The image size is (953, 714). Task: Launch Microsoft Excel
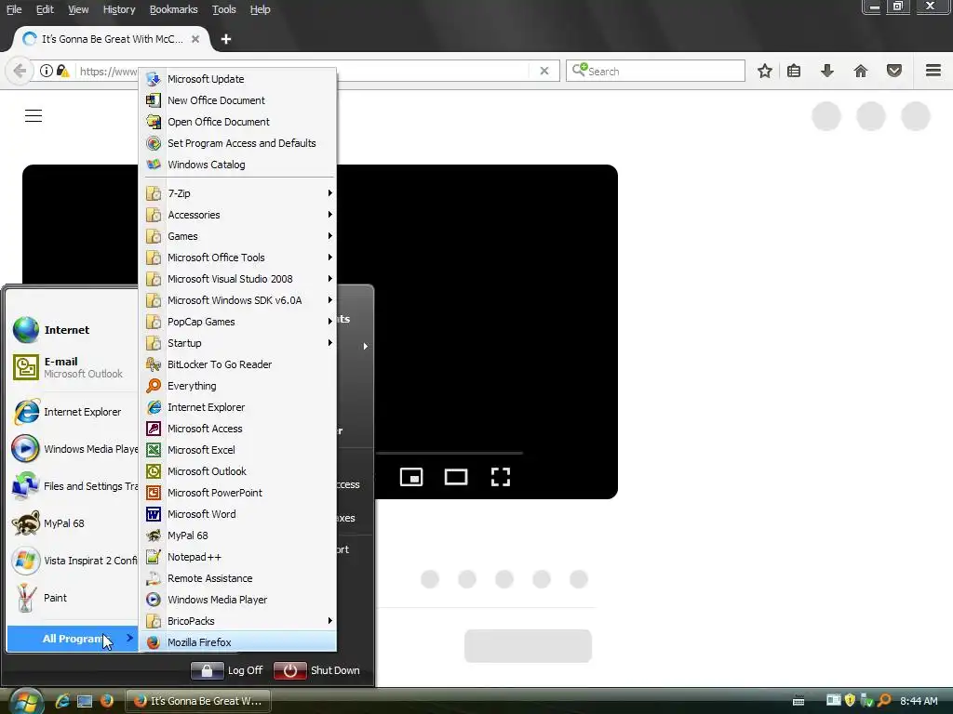[x=237, y=450]
